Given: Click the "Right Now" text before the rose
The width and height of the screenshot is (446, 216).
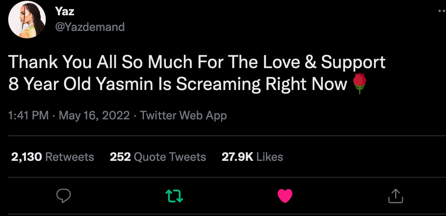Looking at the screenshot, I should (x=307, y=84).
